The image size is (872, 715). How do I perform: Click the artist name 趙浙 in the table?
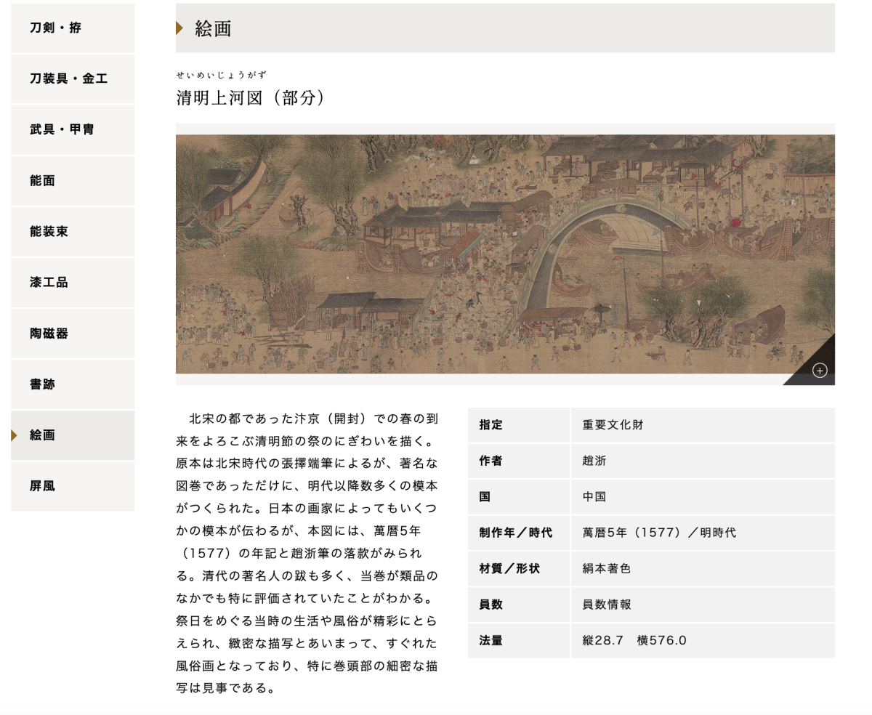point(594,461)
